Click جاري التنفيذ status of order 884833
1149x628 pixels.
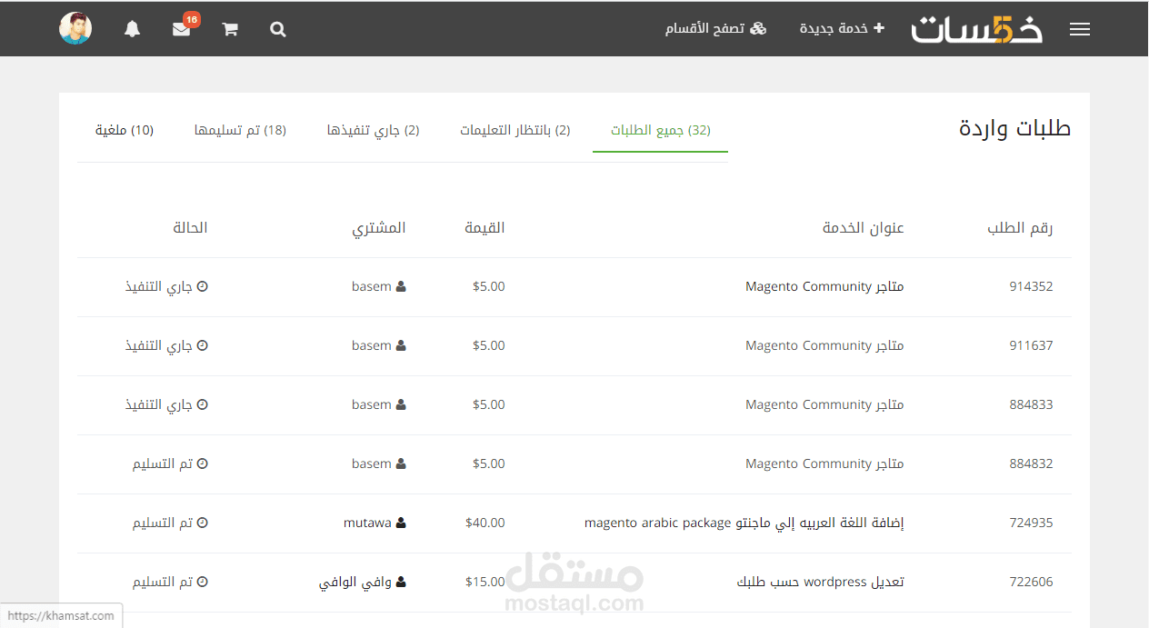coord(166,404)
